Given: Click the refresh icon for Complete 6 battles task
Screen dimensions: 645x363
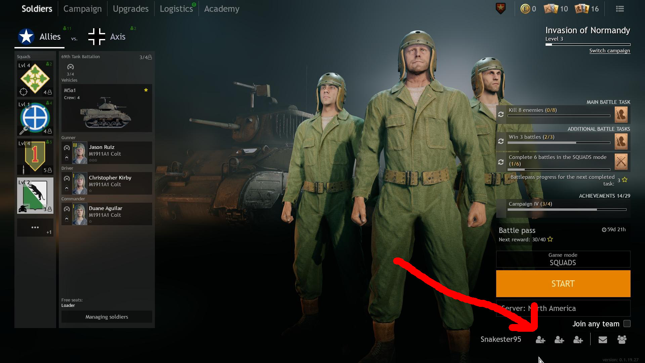Looking at the screenshot, I should pyautogui.click(x=501, y=160).
